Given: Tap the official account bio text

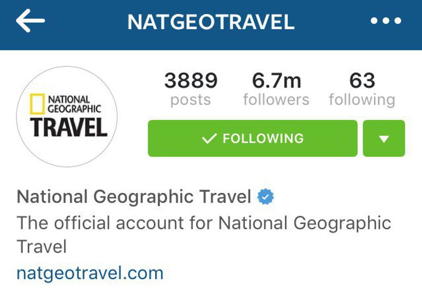Looking at the screenshot, I should (x=204, y=235).
